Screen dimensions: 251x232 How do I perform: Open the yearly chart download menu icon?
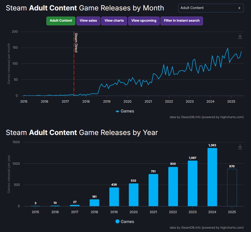click(x=240, y=147)
